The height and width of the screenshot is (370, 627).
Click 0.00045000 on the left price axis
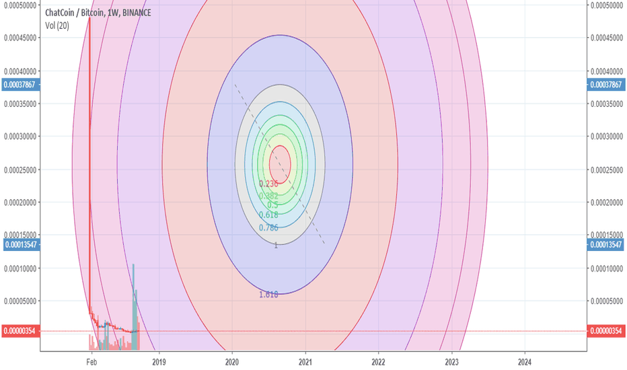(20, 38)
